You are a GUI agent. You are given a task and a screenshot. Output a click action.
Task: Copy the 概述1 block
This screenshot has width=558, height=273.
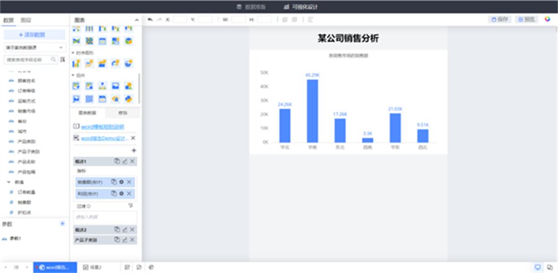(x=117, y=162)
